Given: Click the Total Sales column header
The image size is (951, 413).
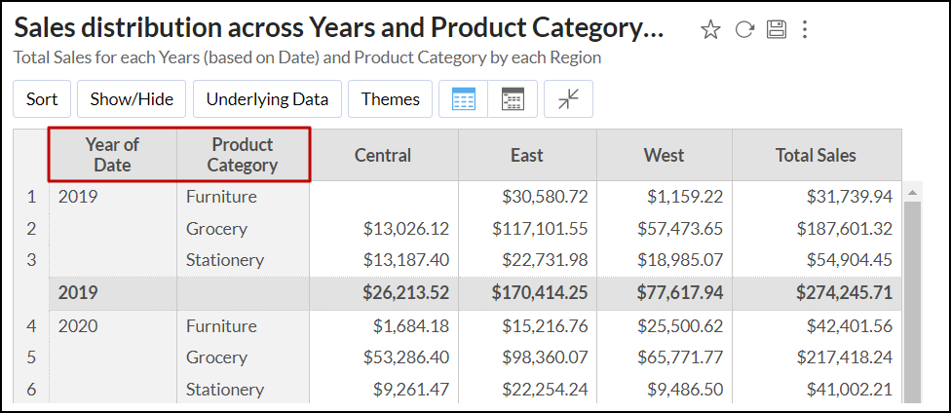Looking at the screenshot, I should (x=816, y=155).
